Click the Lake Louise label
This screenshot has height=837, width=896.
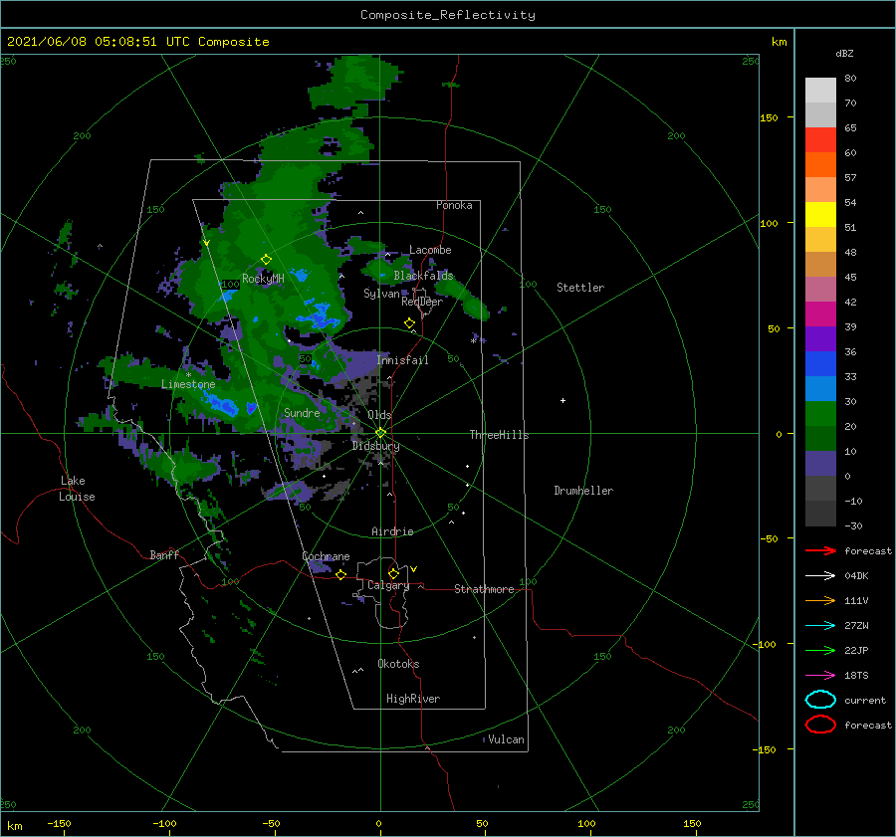(77, 489)
